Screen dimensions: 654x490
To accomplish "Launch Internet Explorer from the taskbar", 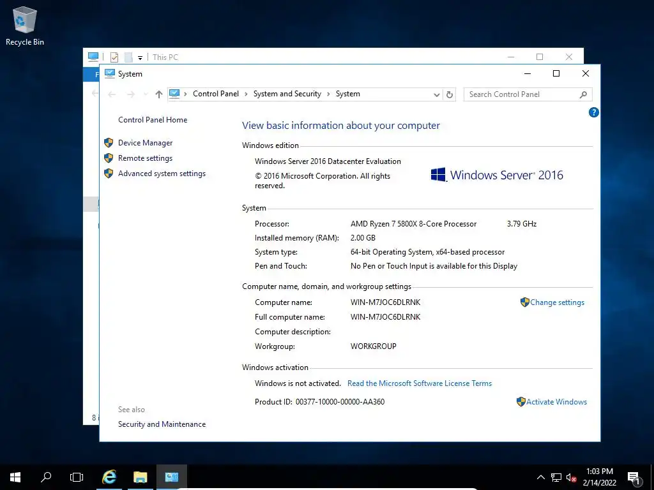I will click(109, 477).
